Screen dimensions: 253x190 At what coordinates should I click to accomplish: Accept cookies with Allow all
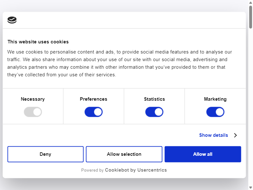point(203,154)
